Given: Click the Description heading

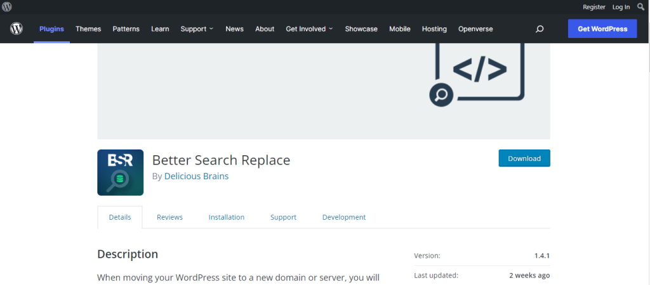Looking at the screenshot, I should 128,254.
